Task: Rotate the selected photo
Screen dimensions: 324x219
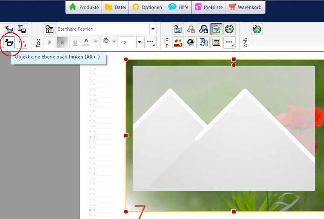Action: [x=191, y=43]
